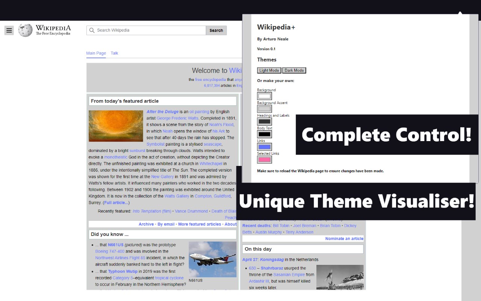Click the New Gallery link
The image size is (481, 301).
click(163, 177)
